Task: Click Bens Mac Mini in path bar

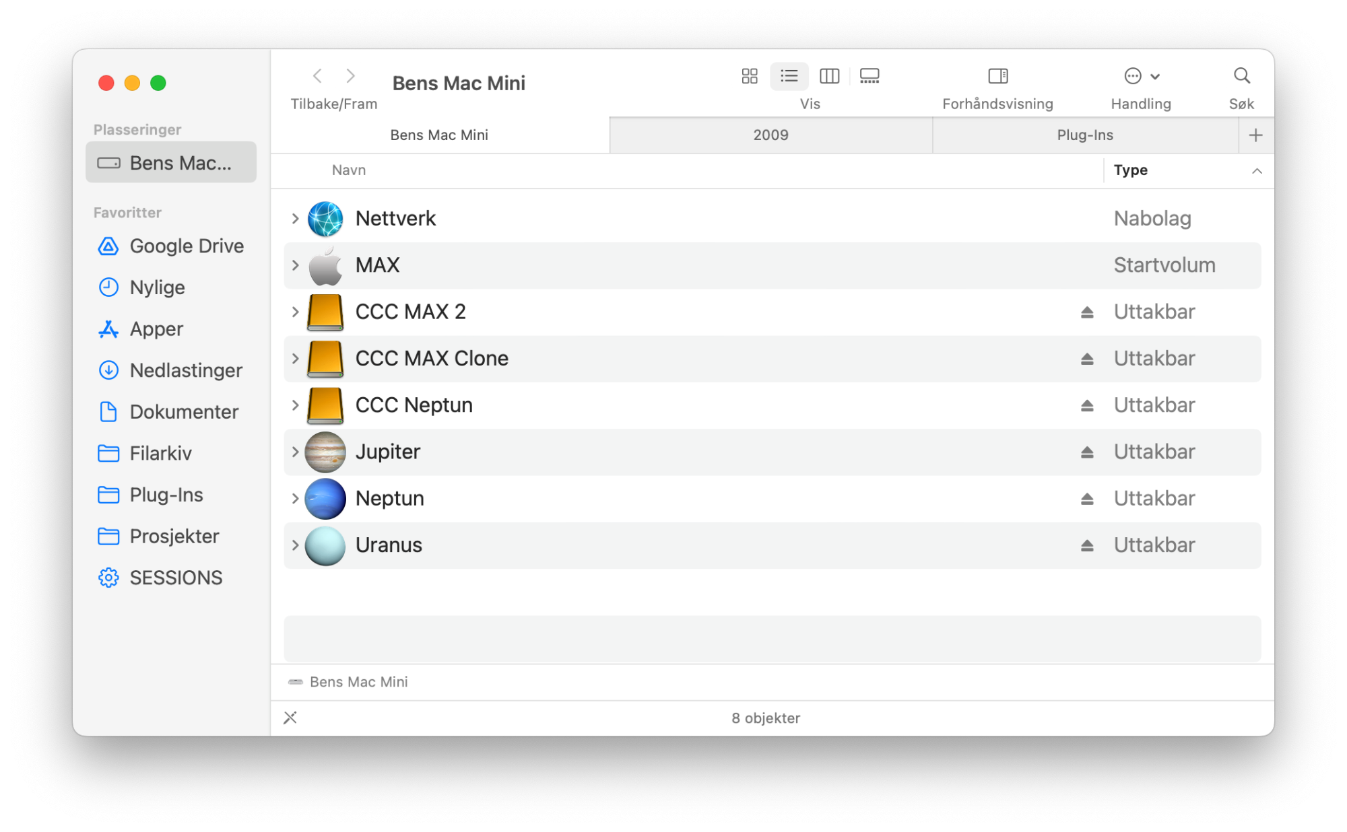Action: [348, 682]
